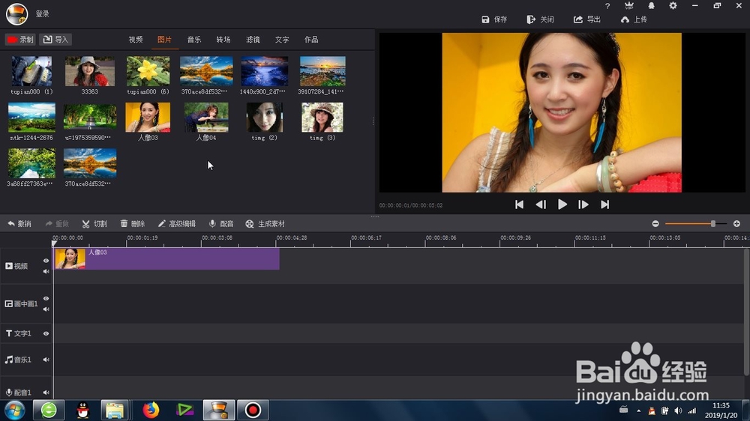750x421 pixels.
Task: Open the 滤镜 filters tab
Action: (x=253, y=40)
